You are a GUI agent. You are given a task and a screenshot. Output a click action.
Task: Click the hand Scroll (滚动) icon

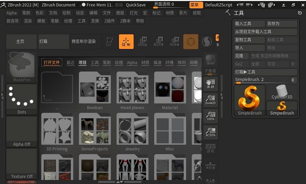click(x=211, y=83)
